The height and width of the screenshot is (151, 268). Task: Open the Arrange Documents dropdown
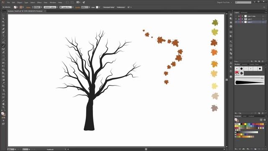coord(78,3)
